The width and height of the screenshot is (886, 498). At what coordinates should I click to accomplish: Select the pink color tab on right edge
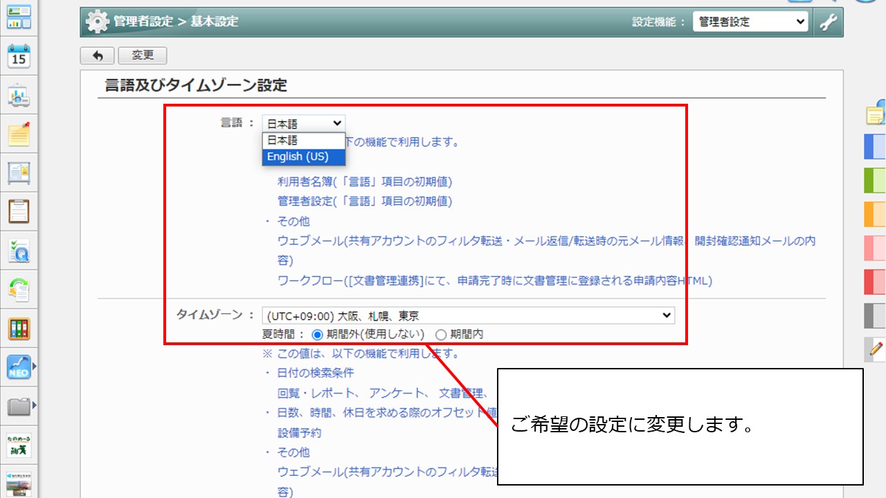click(x=875, y=248)
